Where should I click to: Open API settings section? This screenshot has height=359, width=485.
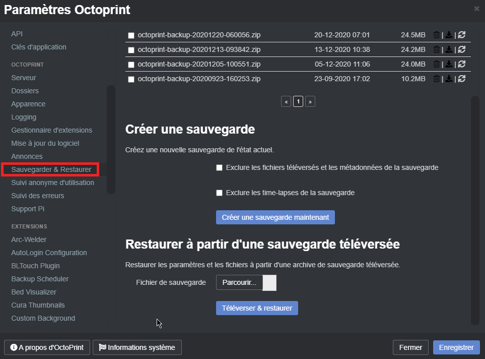(x=17, y=34)
